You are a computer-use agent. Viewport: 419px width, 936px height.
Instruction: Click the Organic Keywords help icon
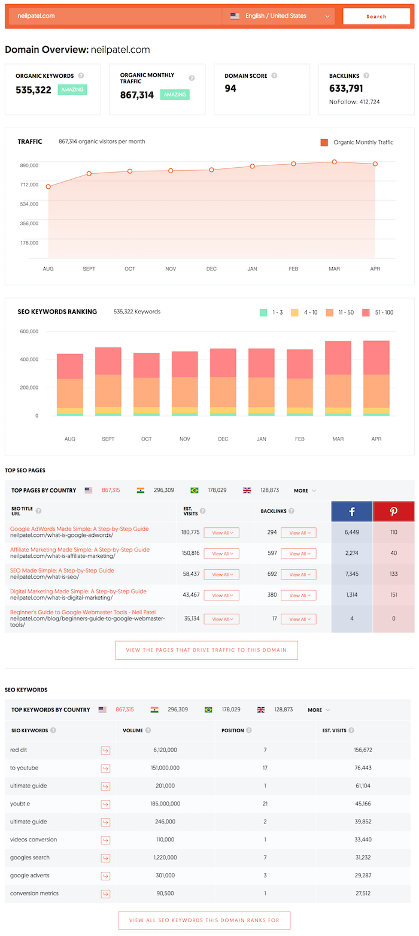point(81,76)
